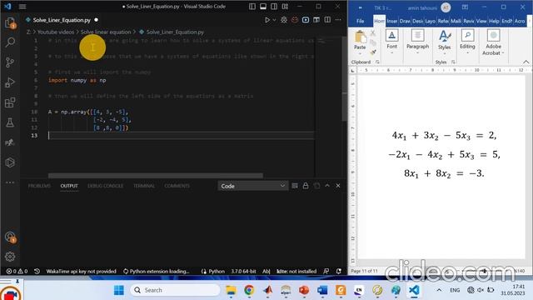Open Customize Layout in VS Code title bar

click(x=285, y=7)
